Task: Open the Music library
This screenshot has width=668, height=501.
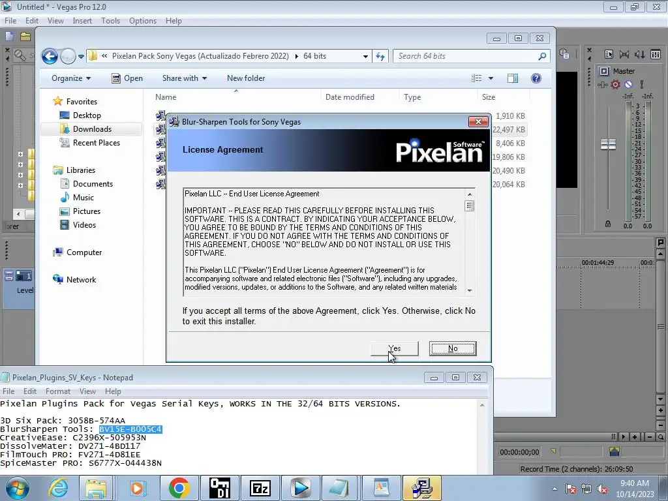Action: [83, 197]
